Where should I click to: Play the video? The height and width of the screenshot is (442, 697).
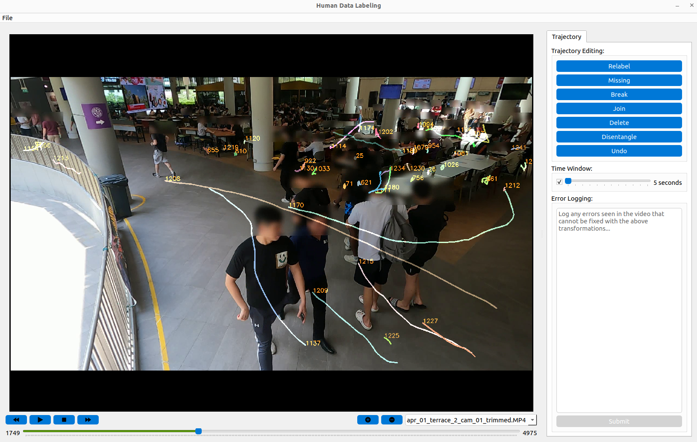pyautogui.click(x=40, y=420)
